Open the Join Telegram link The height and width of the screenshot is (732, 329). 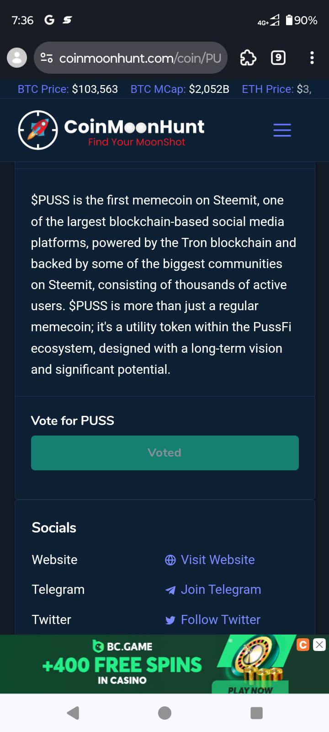click(x=221, y=589)
